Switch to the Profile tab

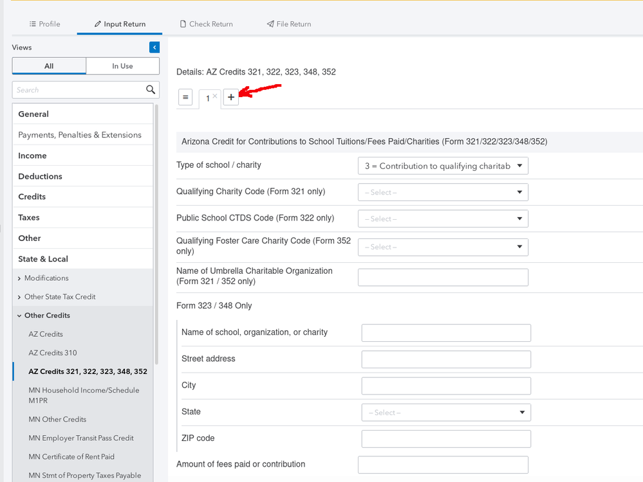(44, 24)
